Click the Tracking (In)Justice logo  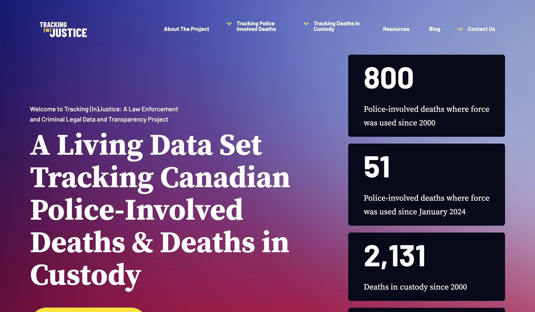pos(63,30)
